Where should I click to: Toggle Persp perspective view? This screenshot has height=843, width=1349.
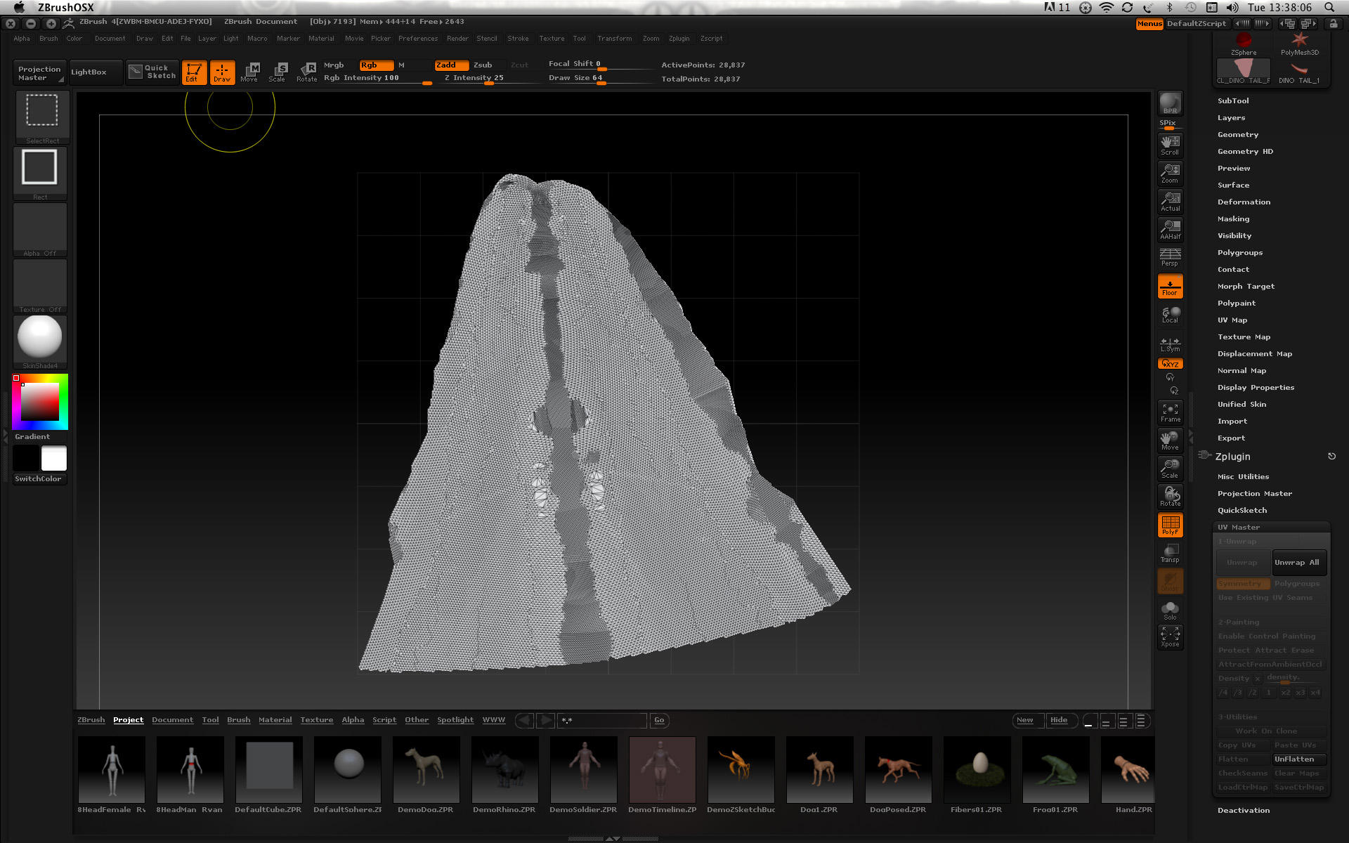[x=1170, y=257]
